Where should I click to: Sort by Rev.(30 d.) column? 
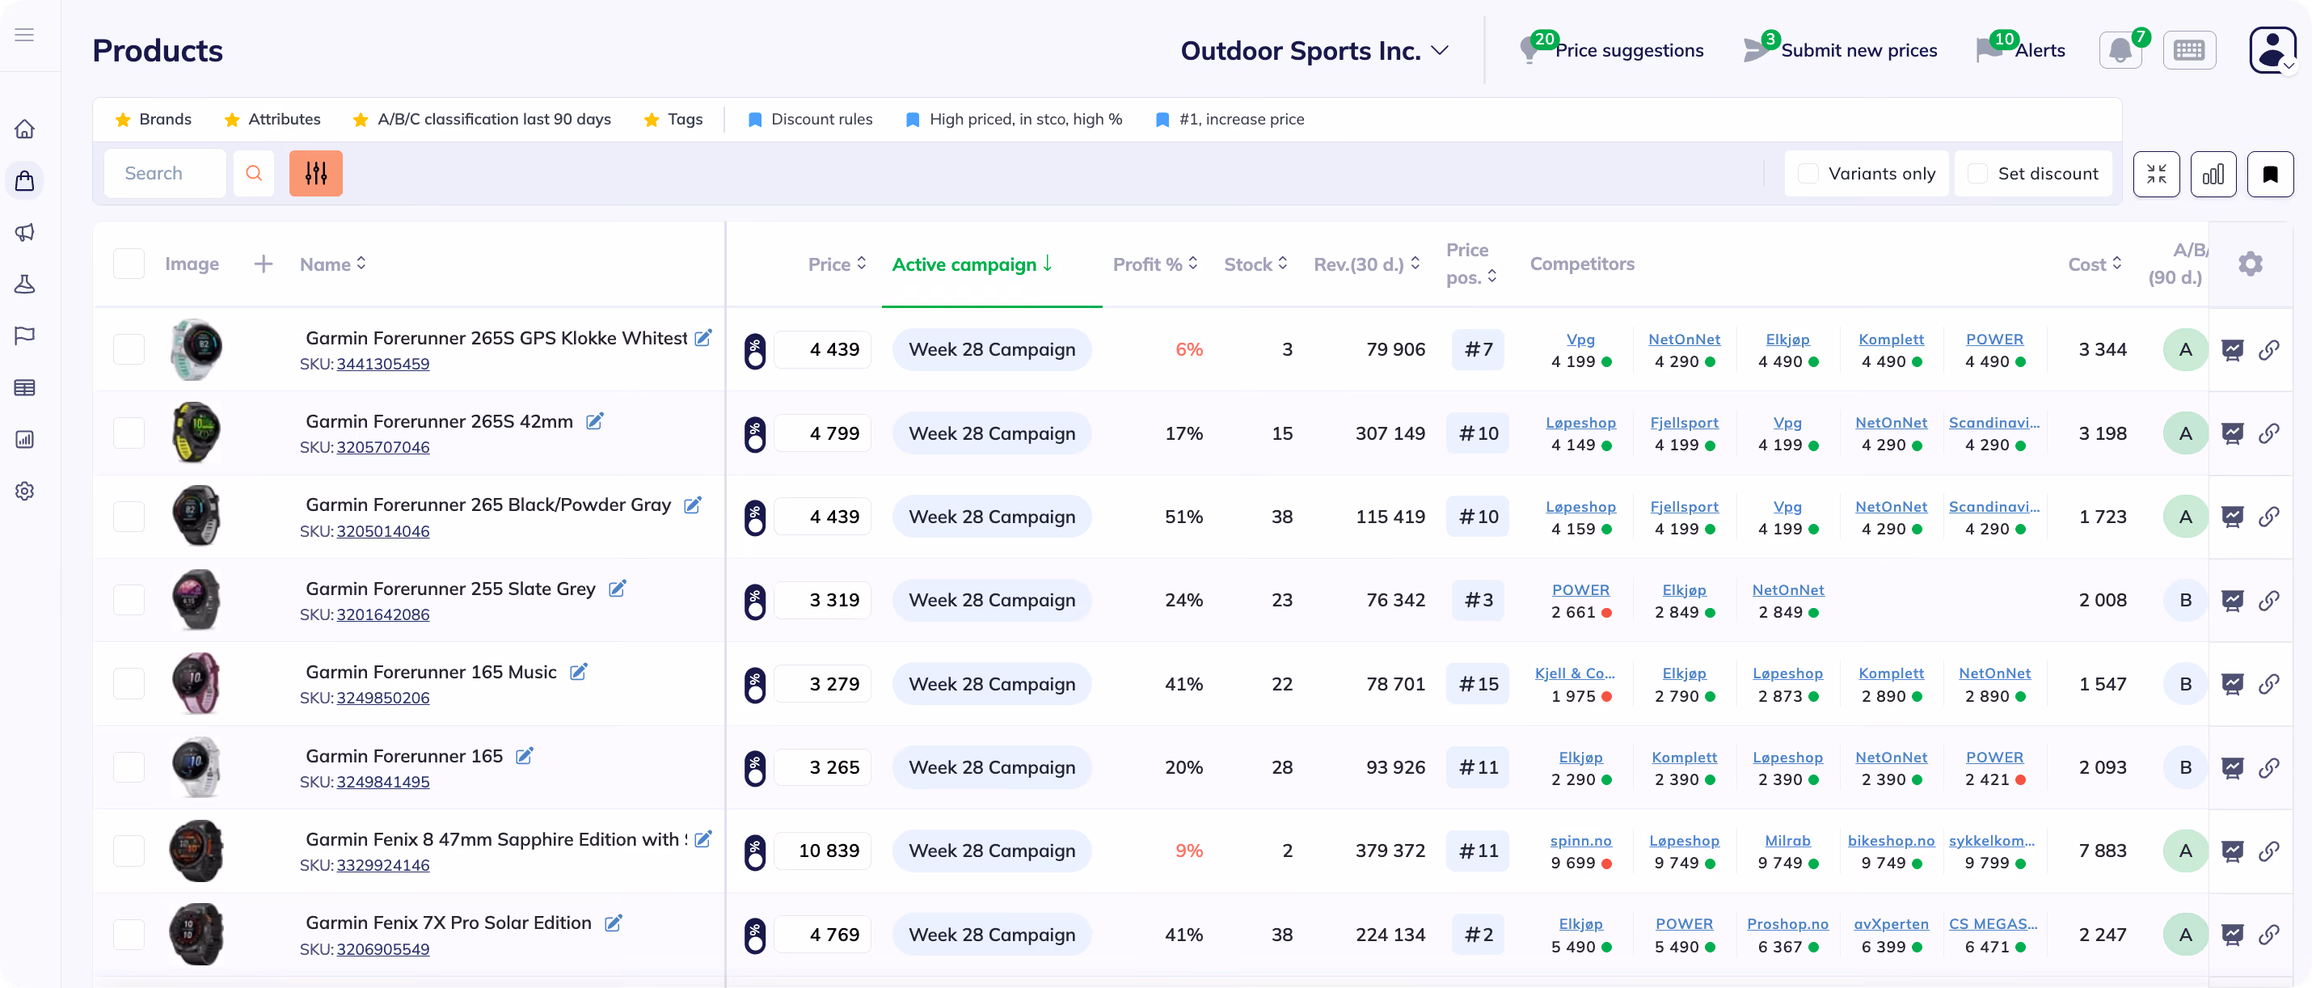pyautogui.click(x=1366, y=264)
